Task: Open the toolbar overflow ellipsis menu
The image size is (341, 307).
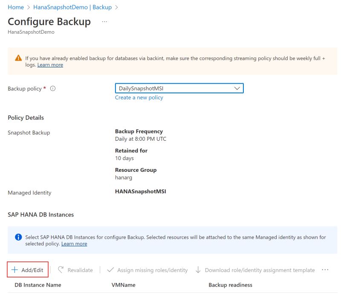Action: tap(325, 270)
